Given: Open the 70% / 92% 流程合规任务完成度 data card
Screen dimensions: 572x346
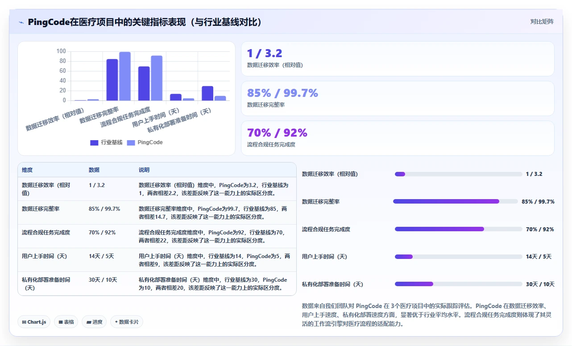Looking at the screenshot, I should tap(398, 138).
